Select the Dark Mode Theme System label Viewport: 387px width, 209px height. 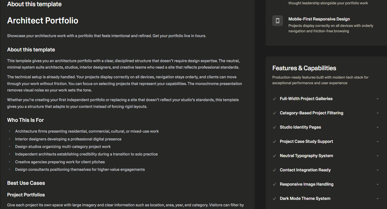pyautogui.click(x=305, y=199)
